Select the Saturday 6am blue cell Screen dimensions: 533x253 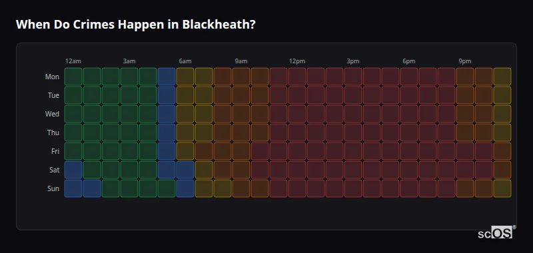[185, 170]
